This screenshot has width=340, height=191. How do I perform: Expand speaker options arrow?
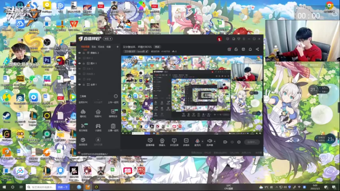tap(215, 141)
